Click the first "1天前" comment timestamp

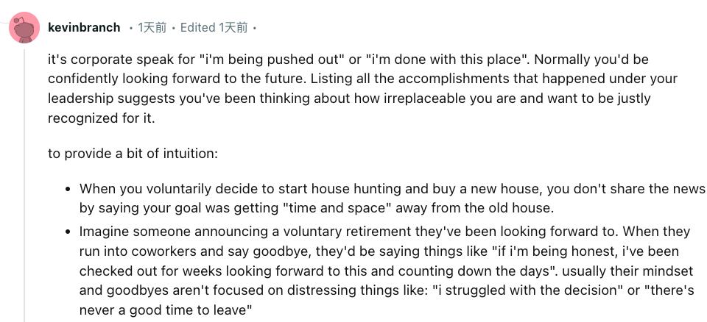(152, 28)
